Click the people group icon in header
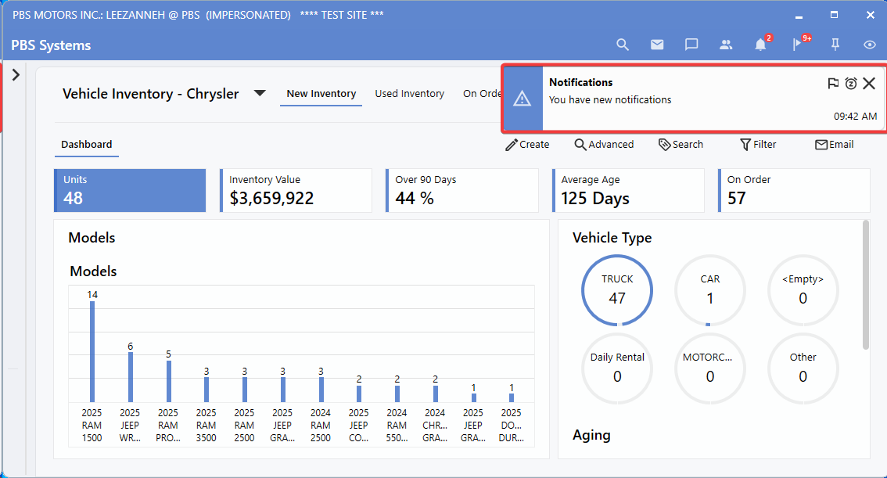 (726, 45)
